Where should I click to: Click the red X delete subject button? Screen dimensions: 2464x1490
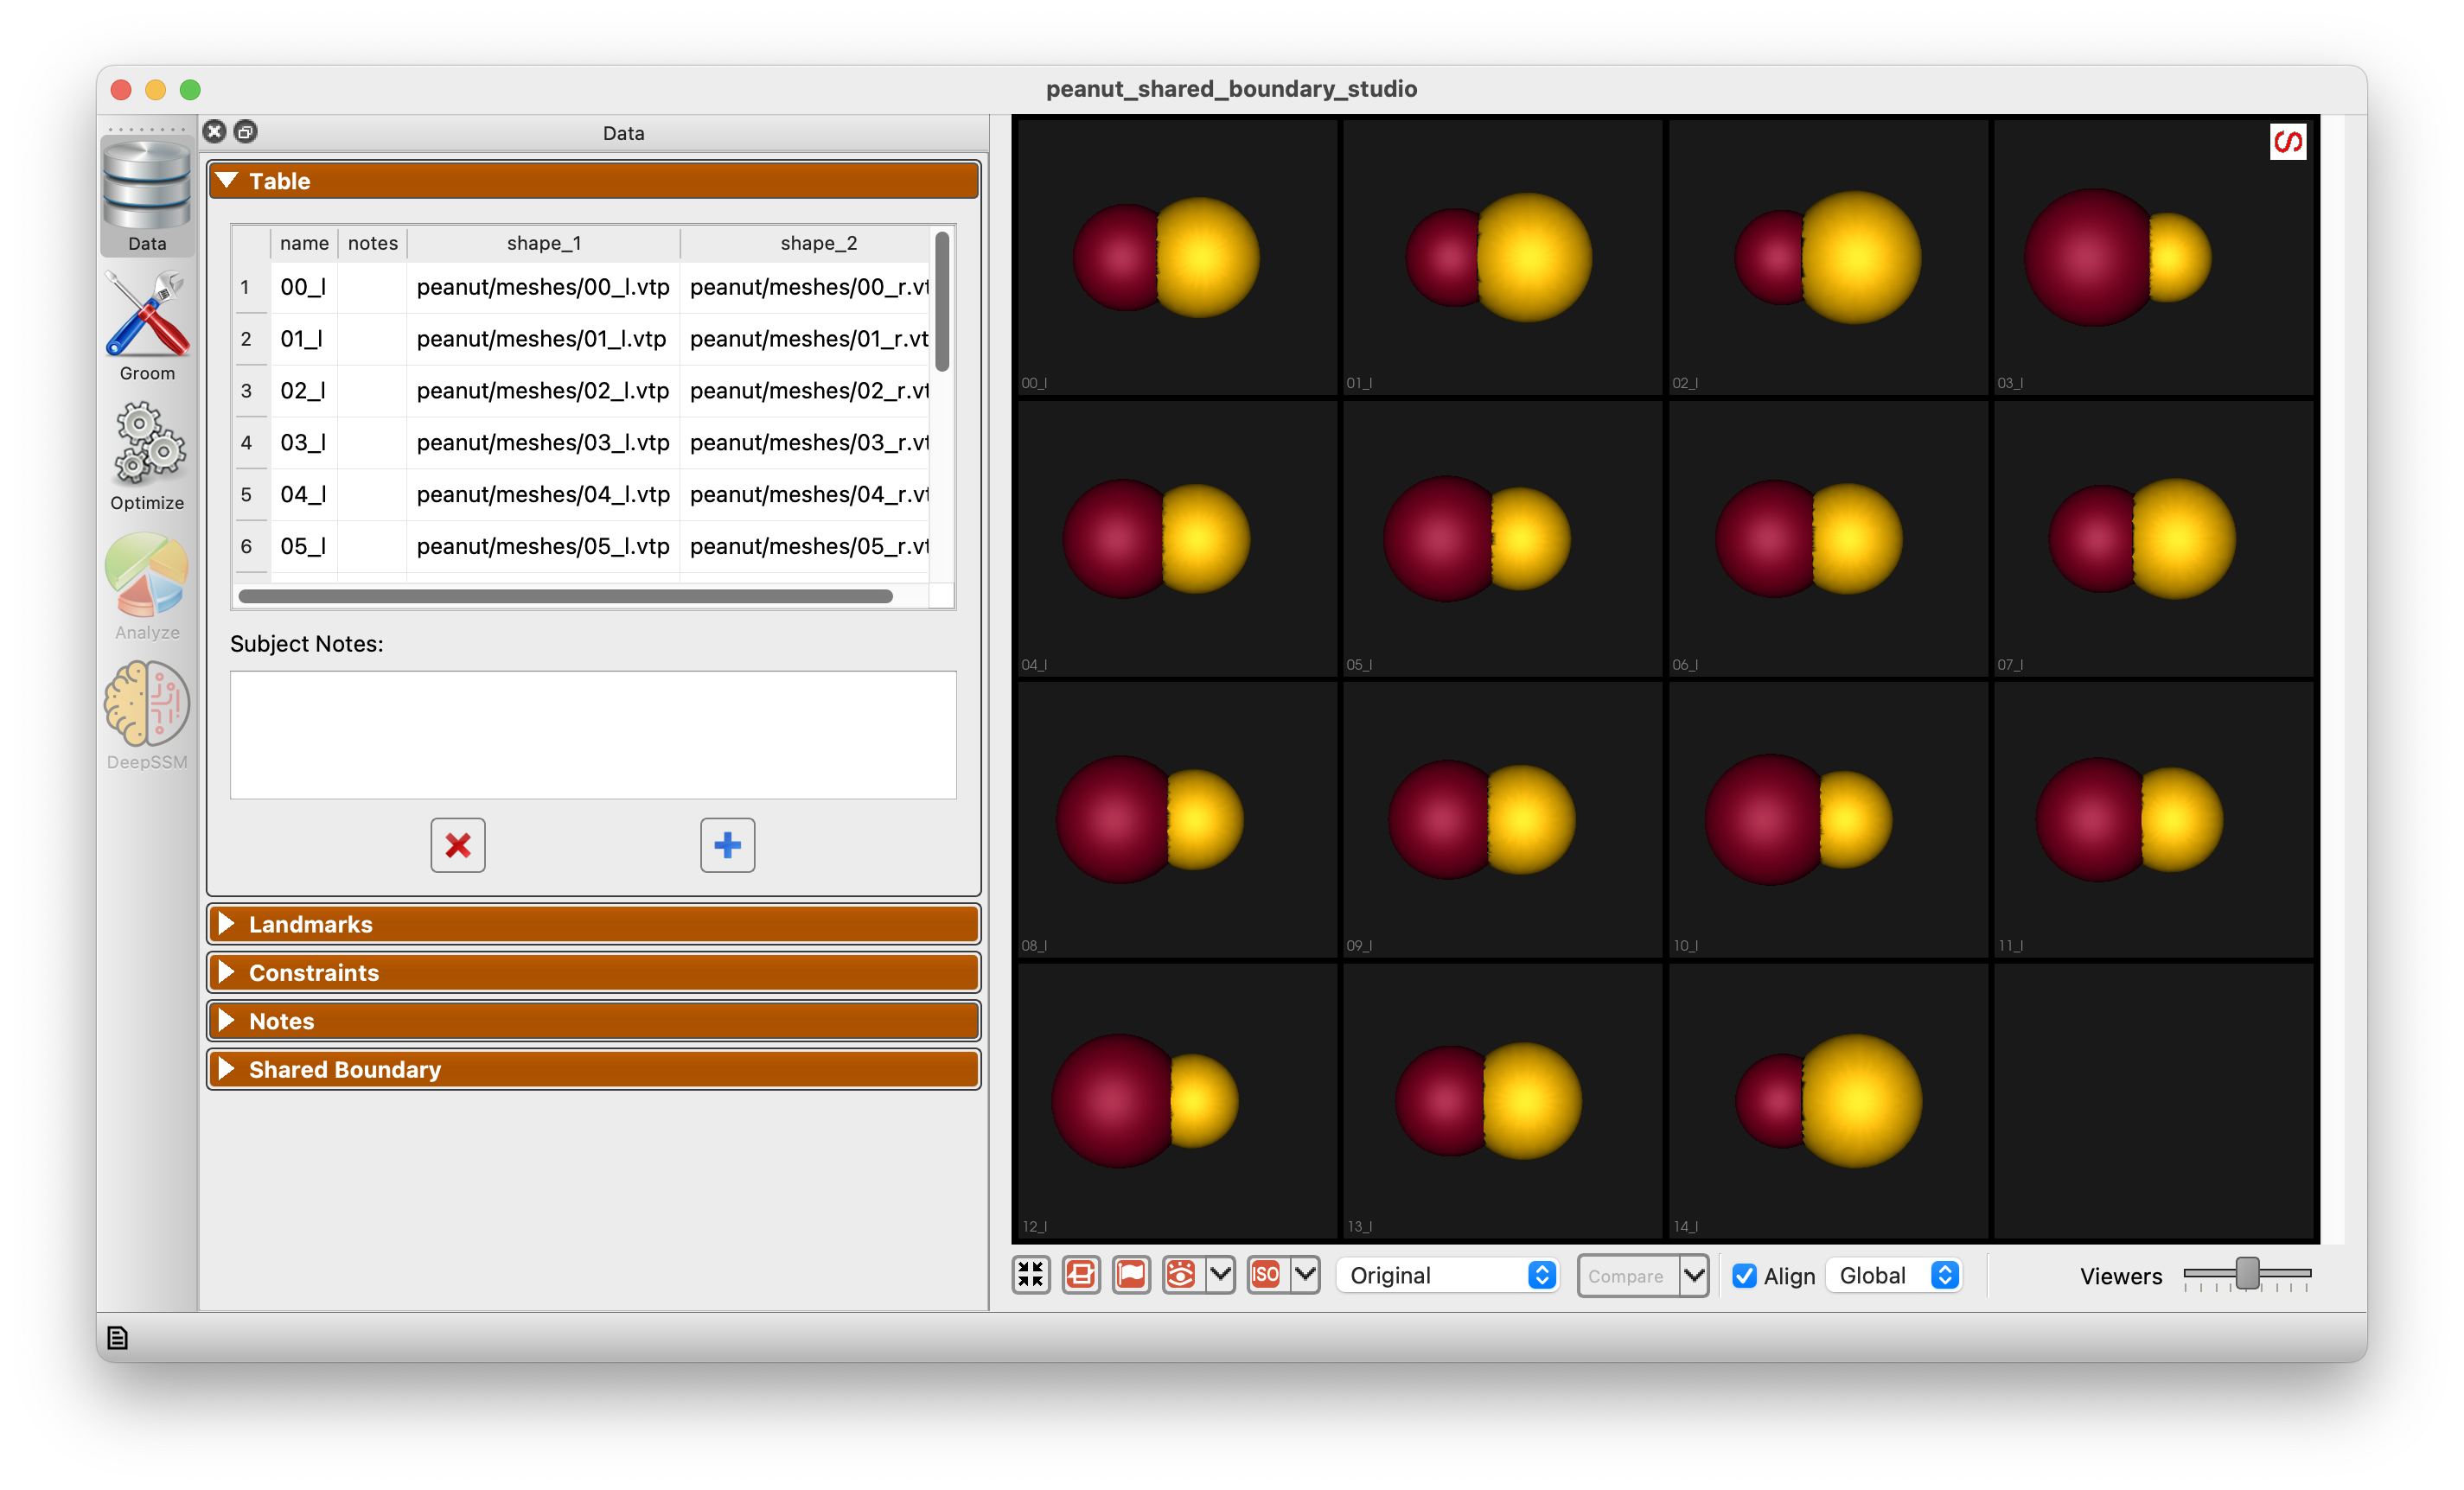458,845
